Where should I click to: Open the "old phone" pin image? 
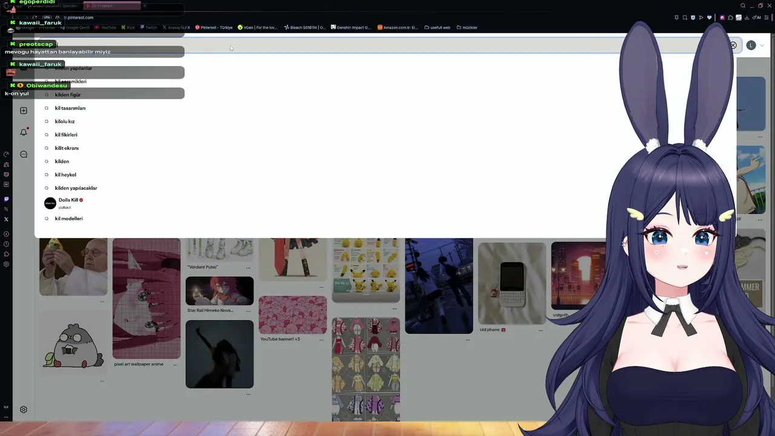512,283
